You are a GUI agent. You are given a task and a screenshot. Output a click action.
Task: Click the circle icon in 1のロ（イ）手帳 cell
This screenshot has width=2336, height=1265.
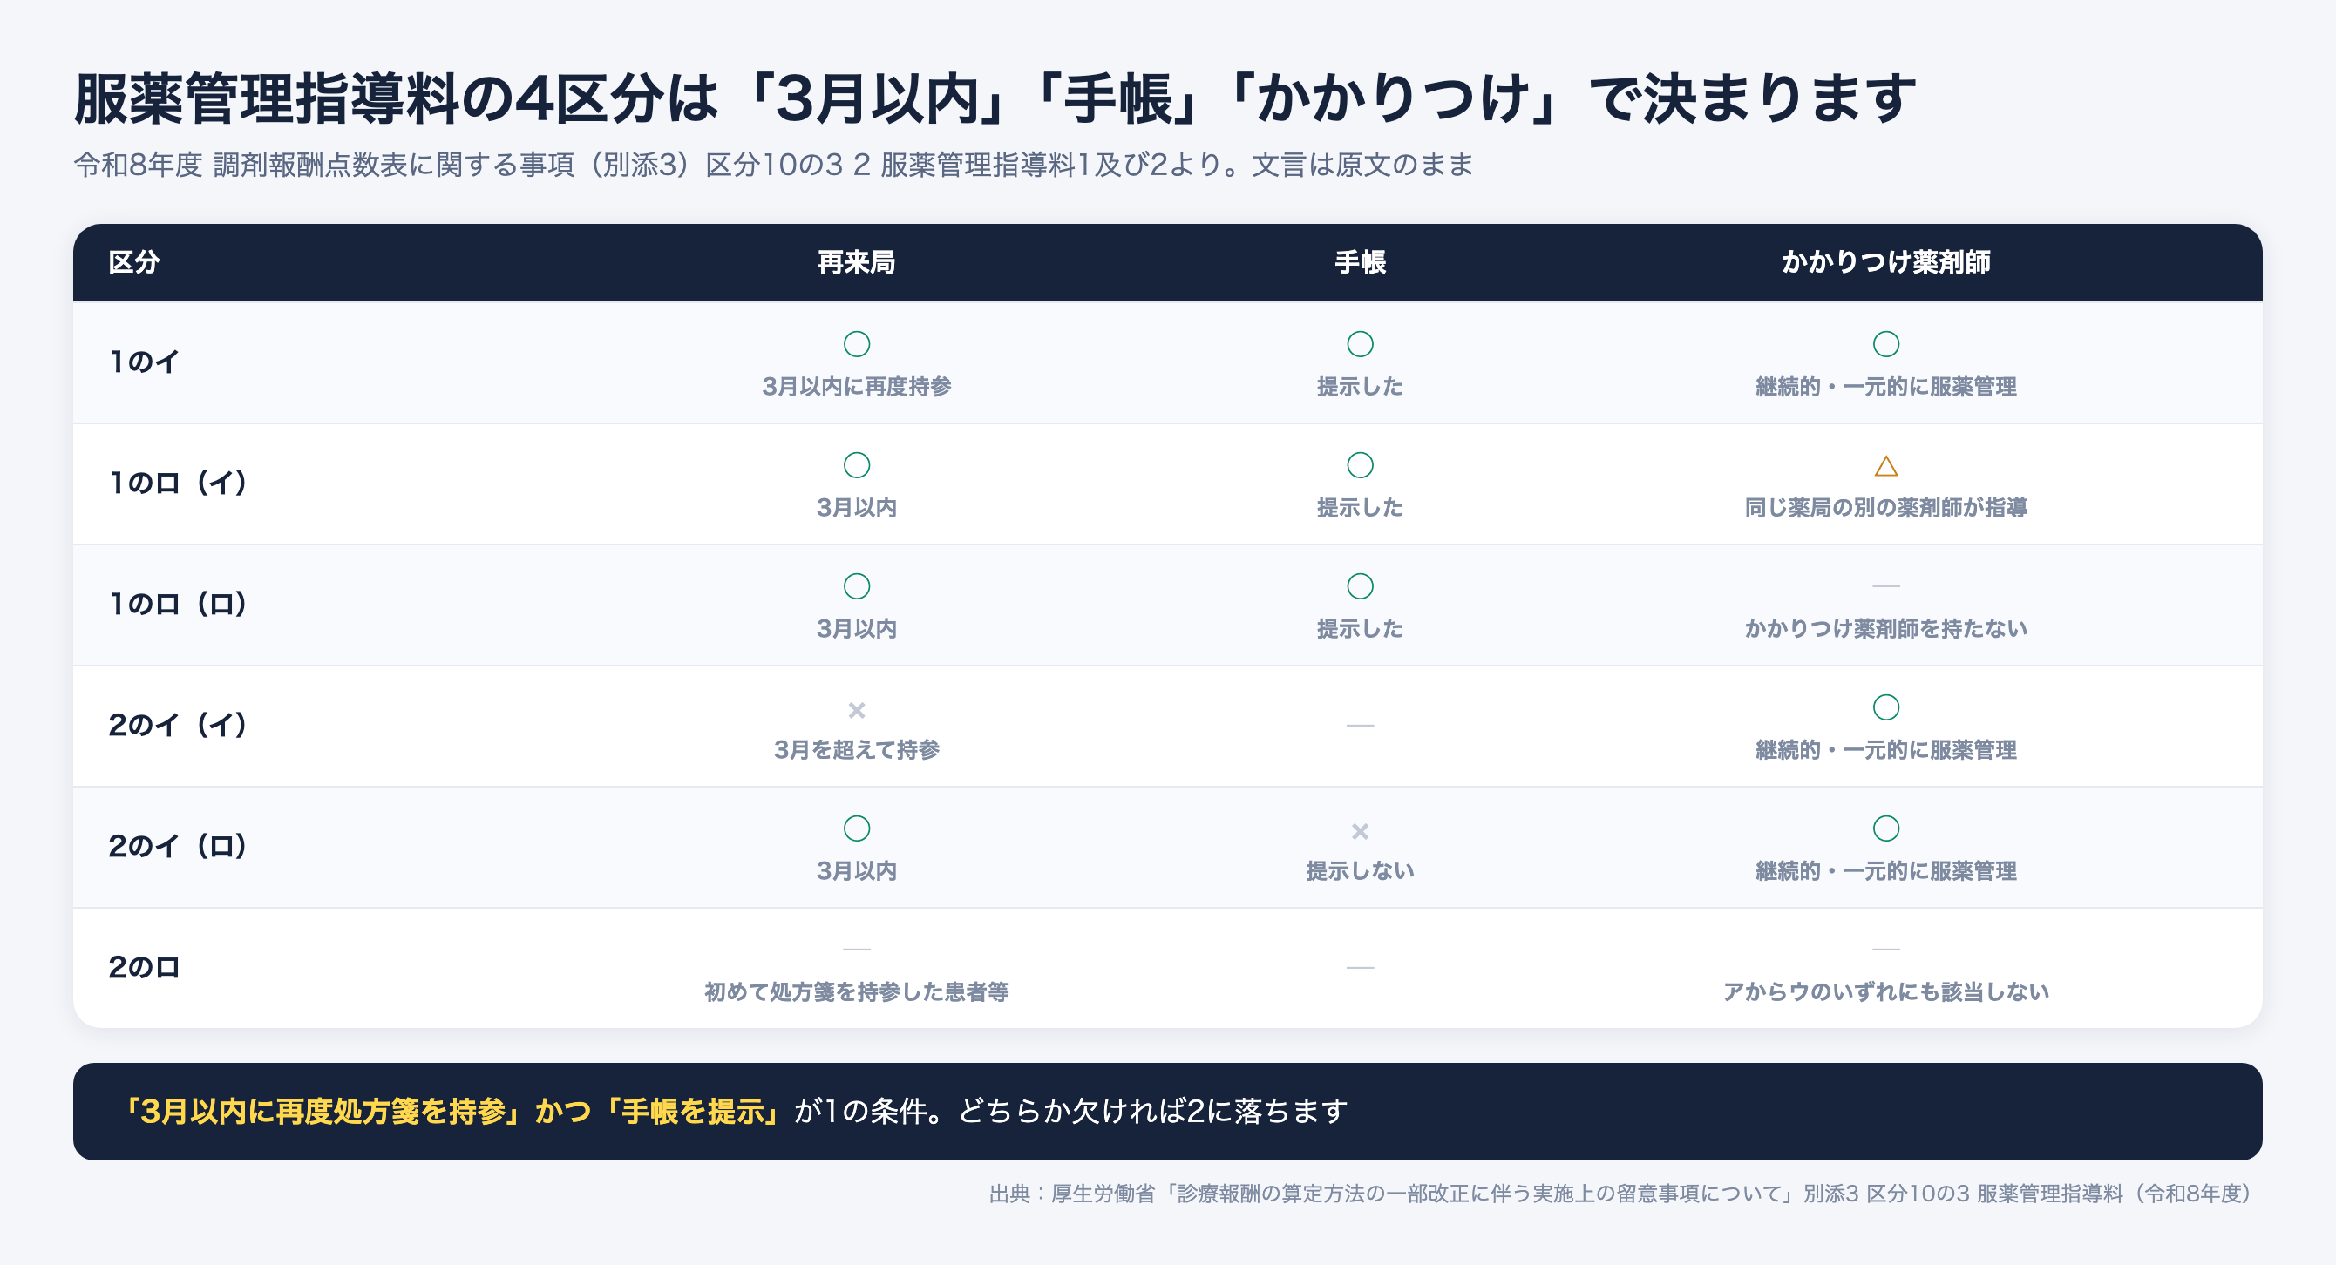pos(1360,466)
